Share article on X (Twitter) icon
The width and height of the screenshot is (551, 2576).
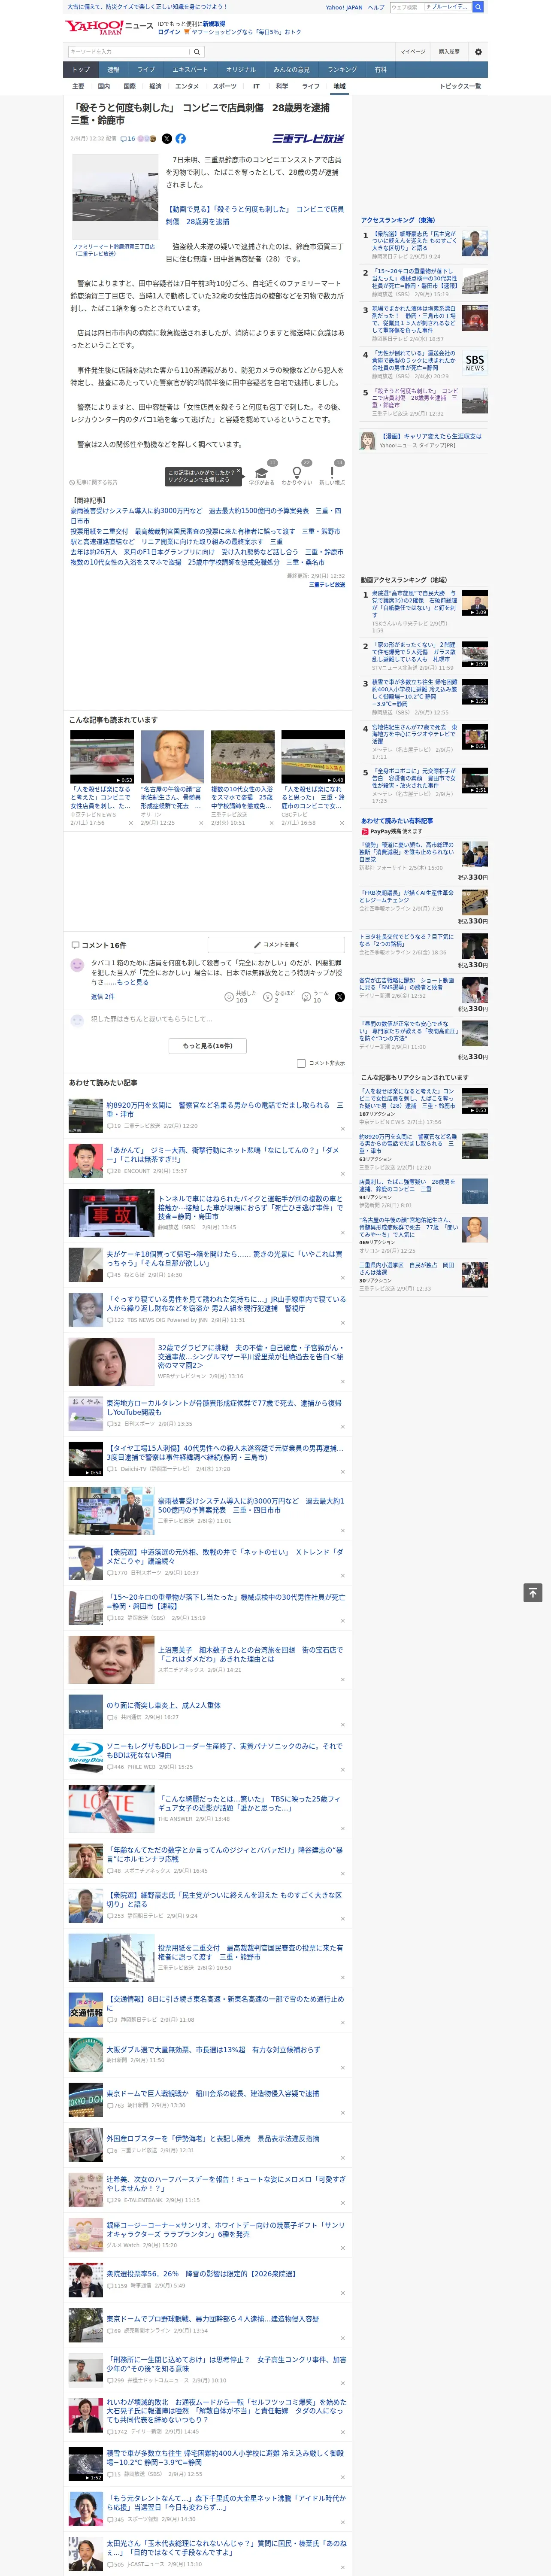[x=167, y=139]
